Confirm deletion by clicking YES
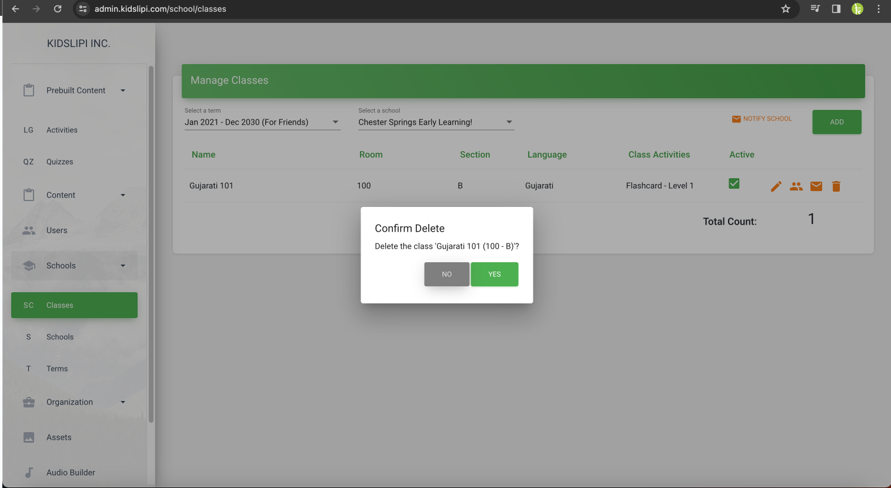The width and height of the screenshot is (891, 488). [x=494, y=274]
